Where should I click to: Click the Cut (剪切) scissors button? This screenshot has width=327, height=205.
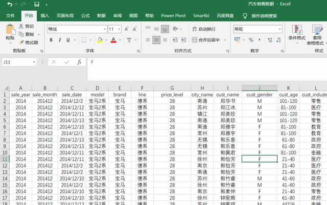(26, 26)
